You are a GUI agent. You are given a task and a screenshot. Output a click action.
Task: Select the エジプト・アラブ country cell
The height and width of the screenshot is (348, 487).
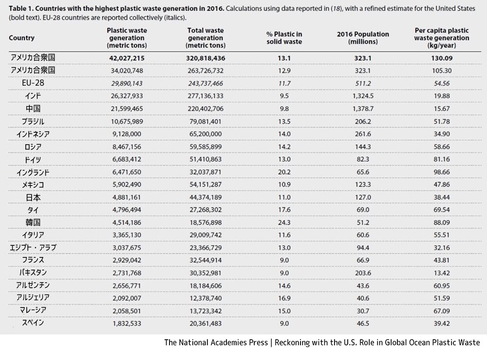pos(34,248)
